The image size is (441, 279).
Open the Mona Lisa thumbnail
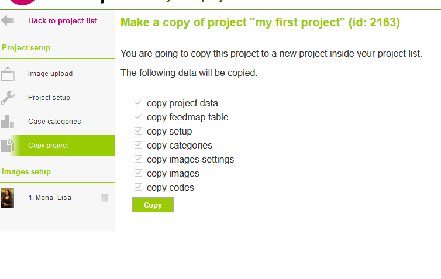click(x=8, y=198)
